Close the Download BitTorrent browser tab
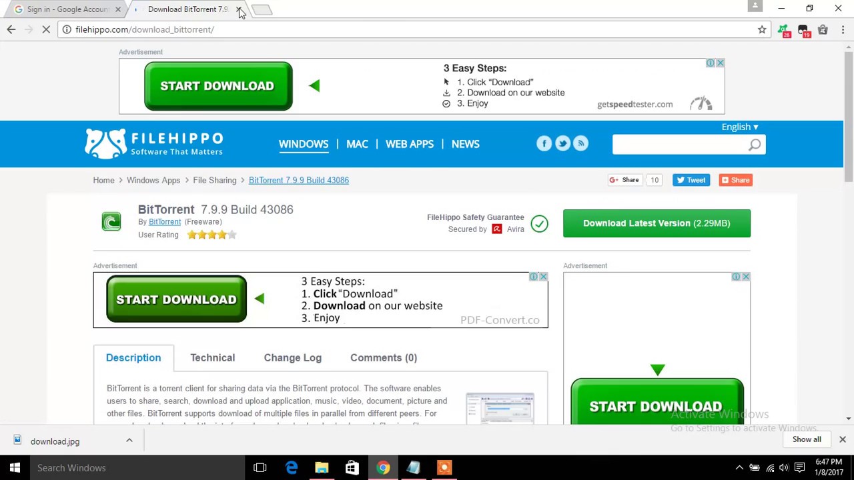 (239, 9)
